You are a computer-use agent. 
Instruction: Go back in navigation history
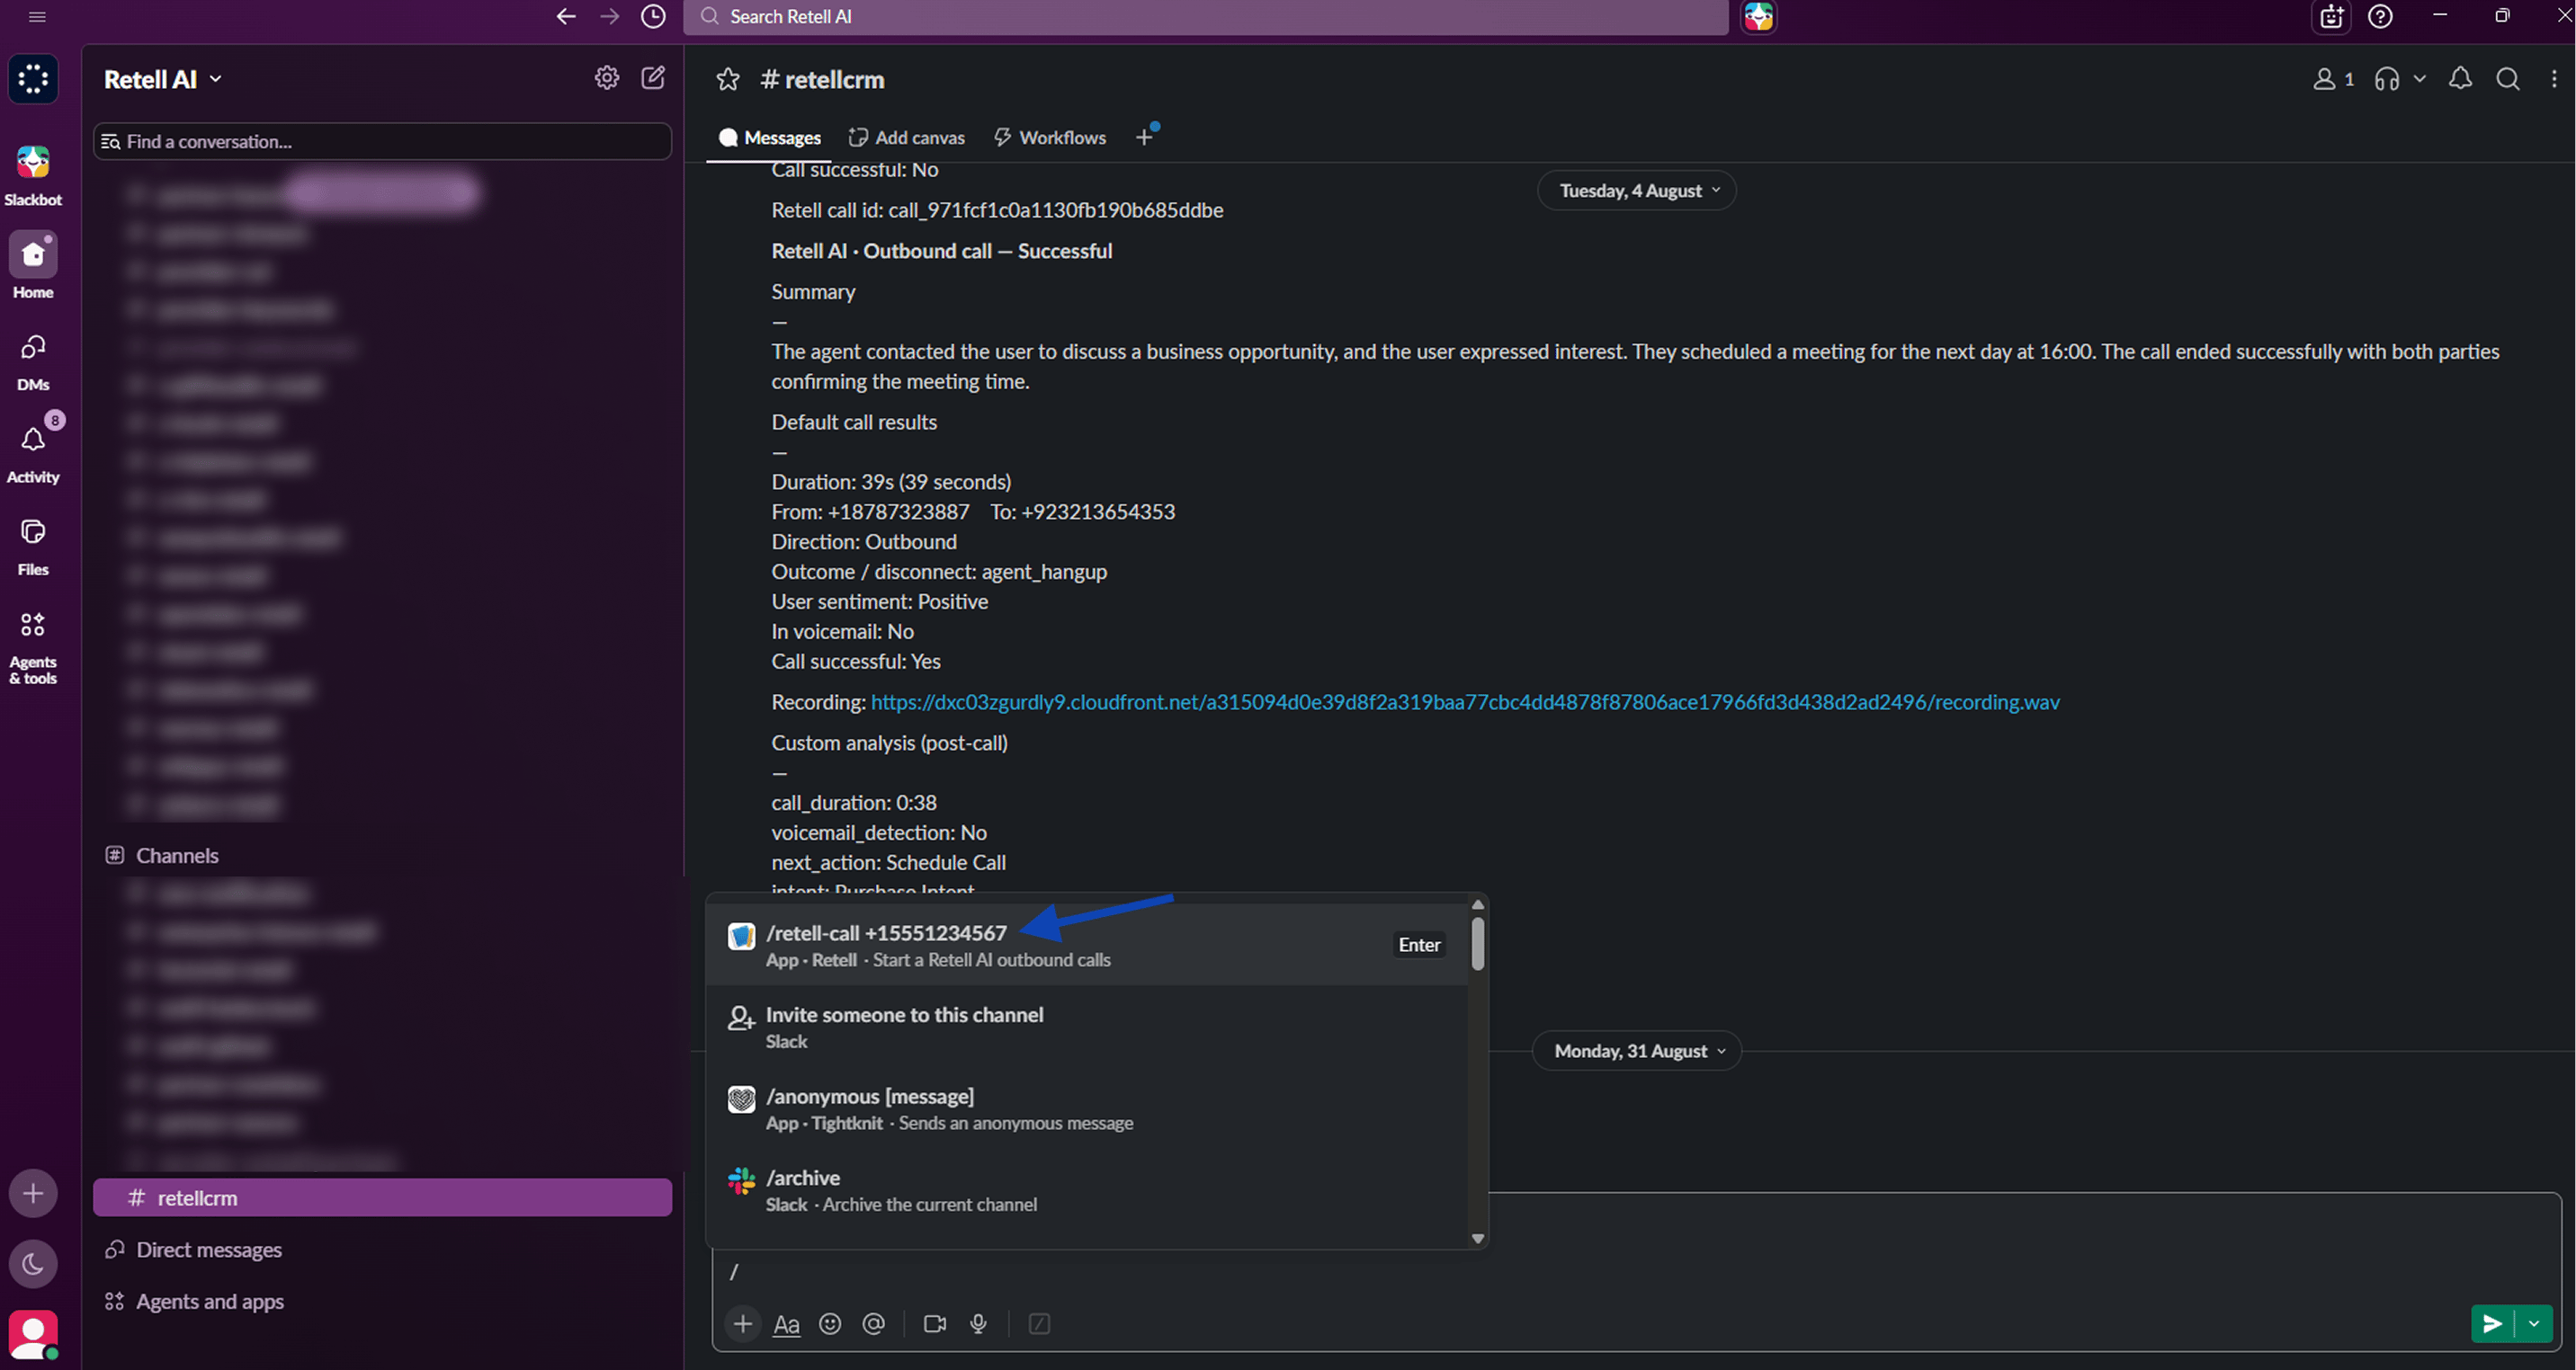[x=566, y=16]
